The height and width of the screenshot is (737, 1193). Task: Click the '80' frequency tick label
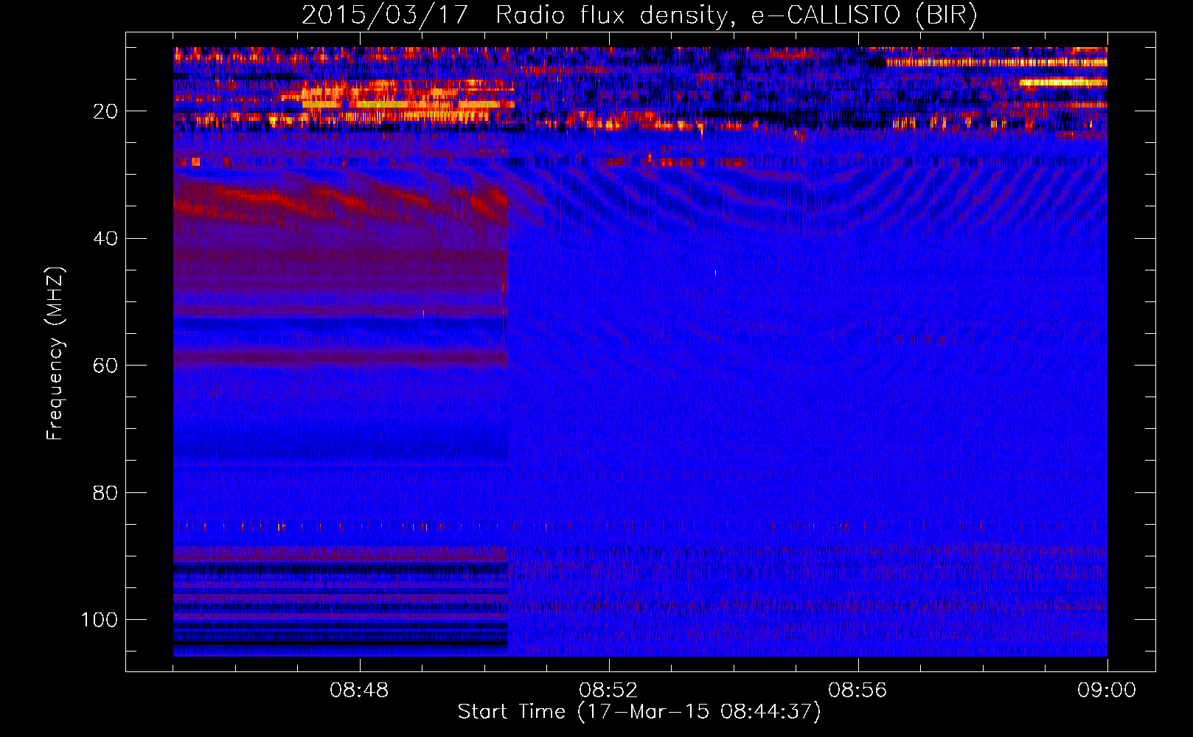click(105, 493)
